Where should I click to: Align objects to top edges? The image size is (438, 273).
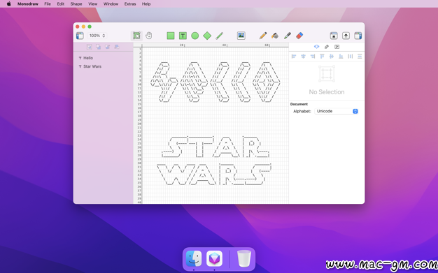tap(322, 57)
